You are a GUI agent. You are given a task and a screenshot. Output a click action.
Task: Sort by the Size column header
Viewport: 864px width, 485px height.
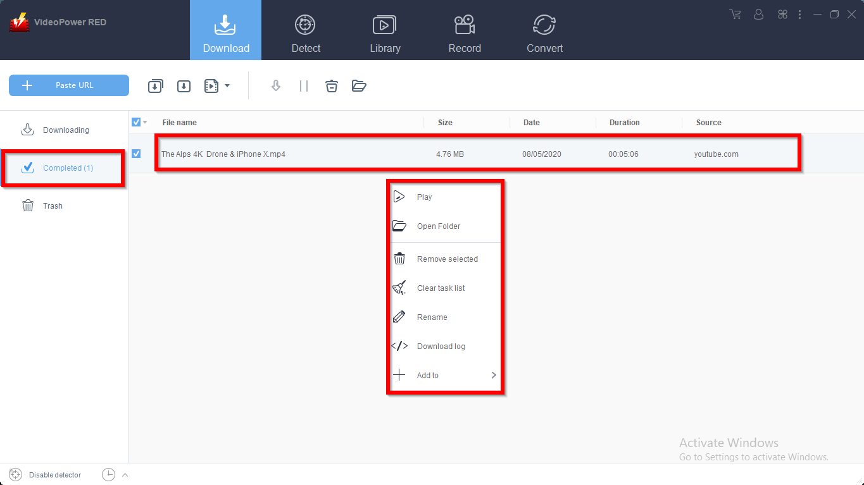tap(445, 123)
